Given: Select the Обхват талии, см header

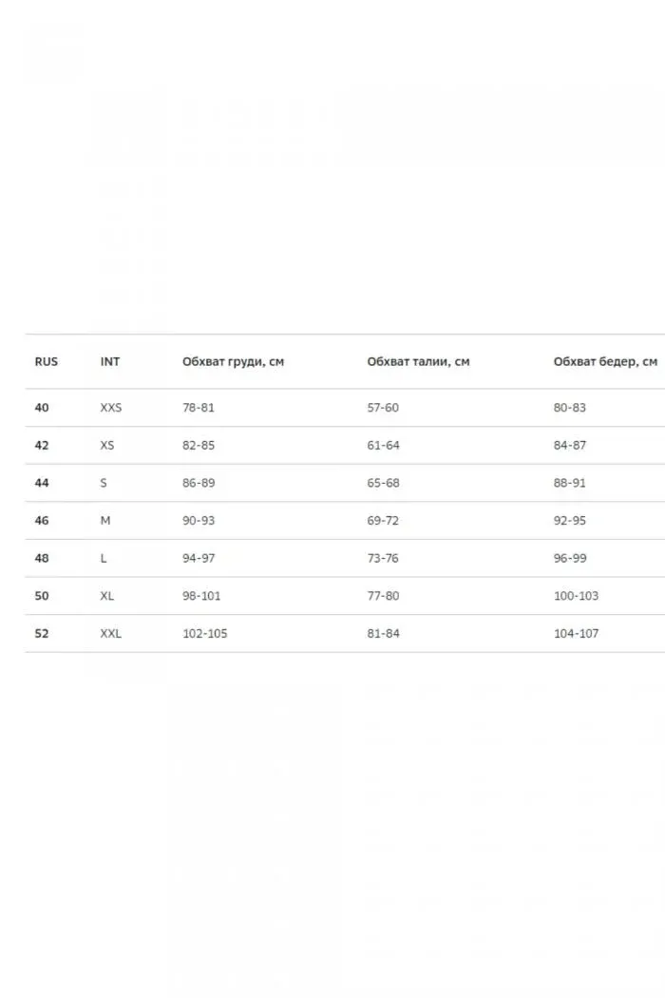Looking at the screenshot, I should [418, 361].
